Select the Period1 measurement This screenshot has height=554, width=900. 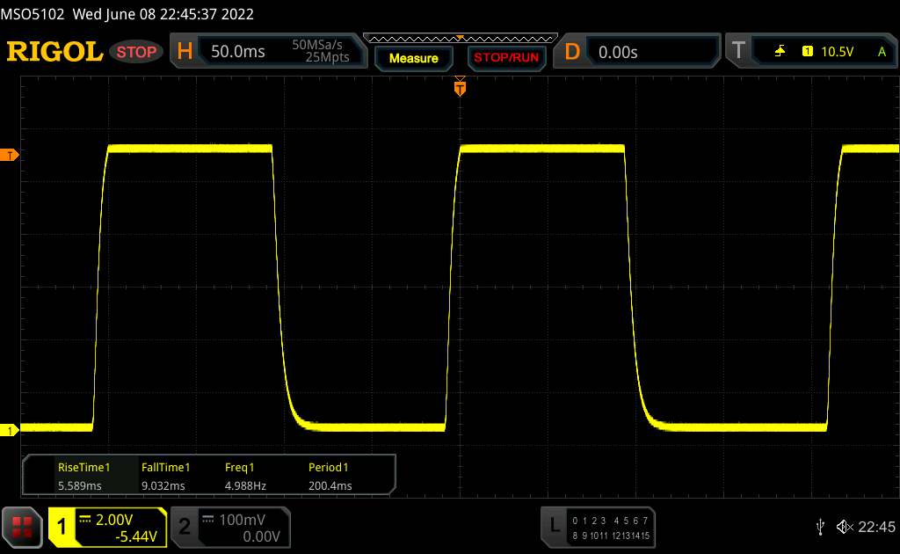click(x=330, y=477)
